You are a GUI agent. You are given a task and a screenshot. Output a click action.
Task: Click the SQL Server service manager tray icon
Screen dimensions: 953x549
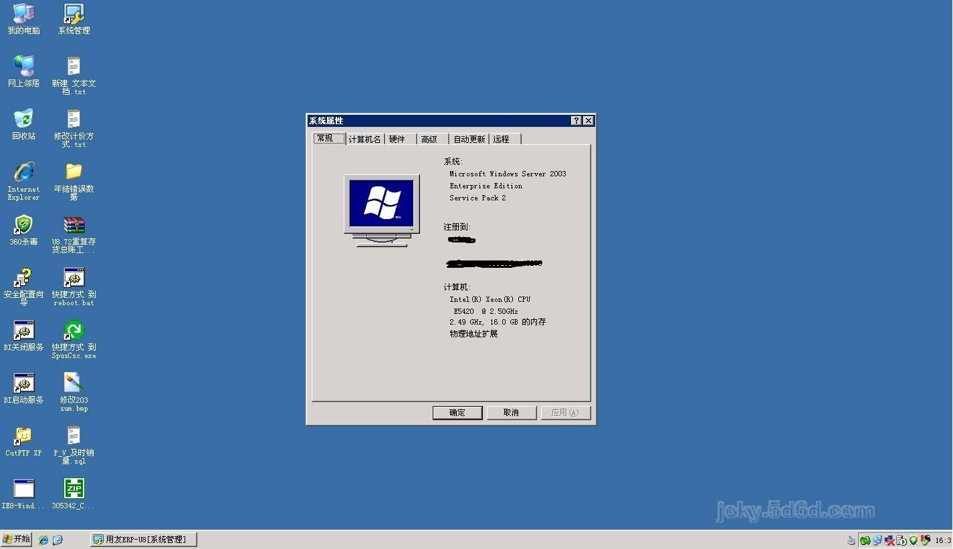(901, 540)
